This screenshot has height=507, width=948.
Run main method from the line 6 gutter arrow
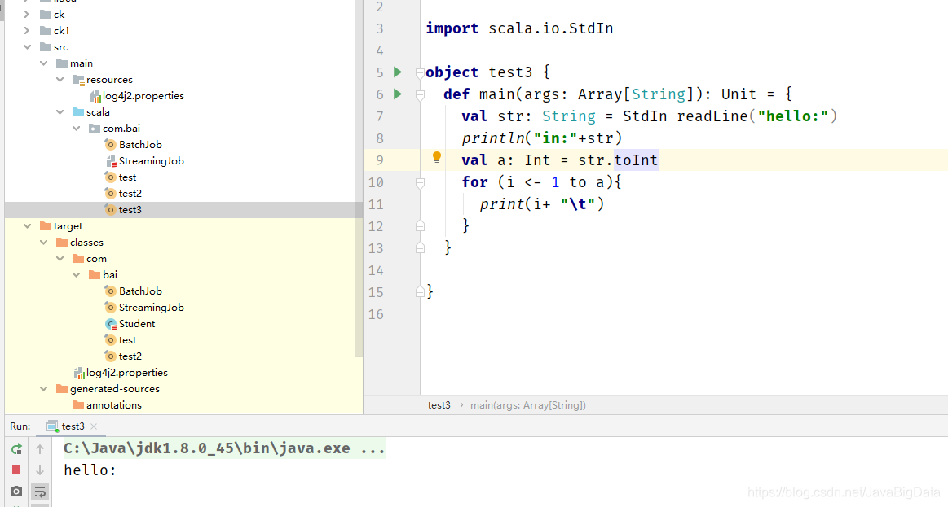coord(398,94)
